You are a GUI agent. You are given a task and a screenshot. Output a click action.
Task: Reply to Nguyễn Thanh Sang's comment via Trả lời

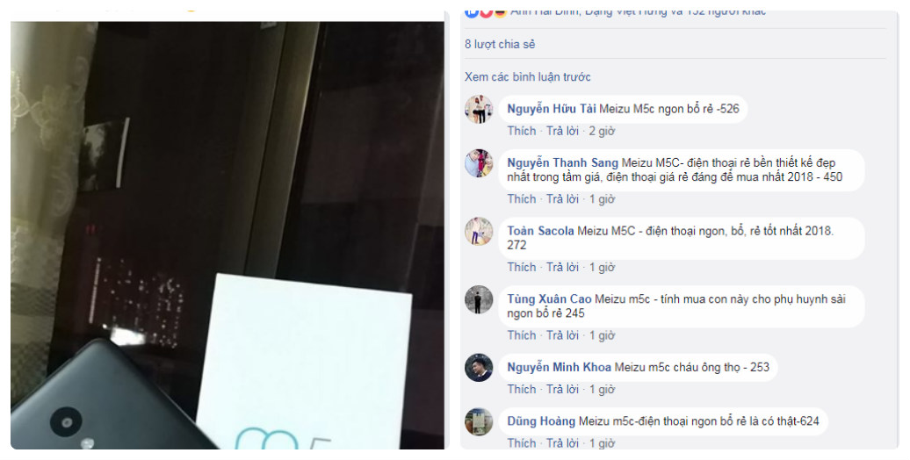point(562,199)
